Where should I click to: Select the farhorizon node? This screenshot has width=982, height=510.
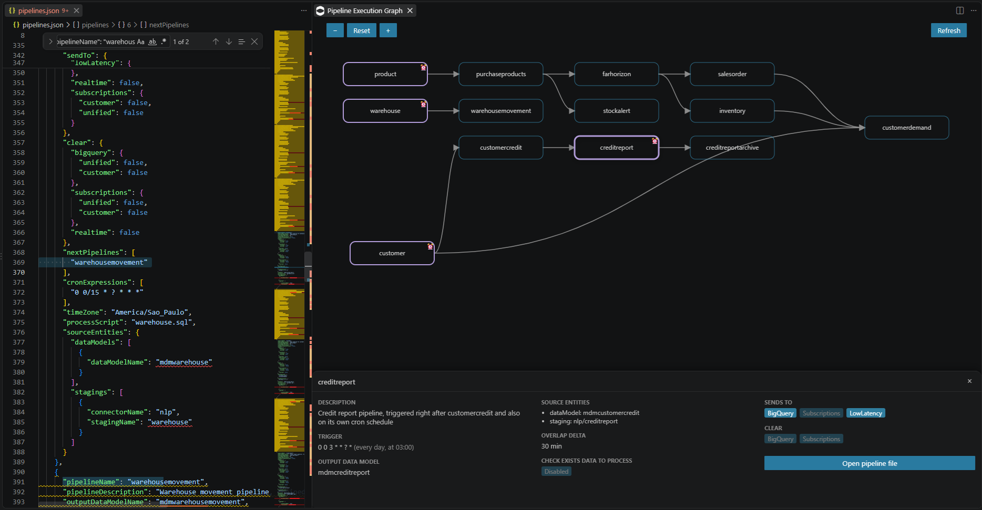click(617, 74)
